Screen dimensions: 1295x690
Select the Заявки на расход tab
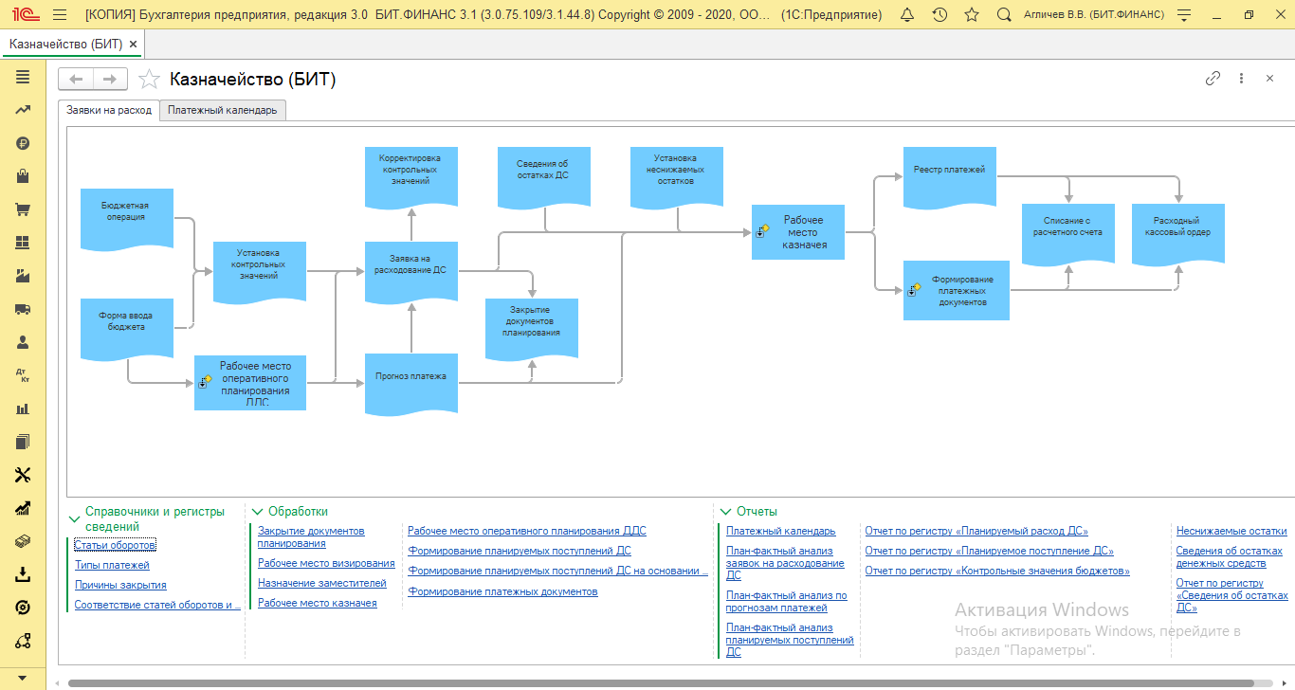point(108,110)
